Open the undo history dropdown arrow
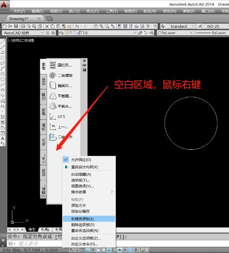The image size is (229, 253). coord(81,26)
